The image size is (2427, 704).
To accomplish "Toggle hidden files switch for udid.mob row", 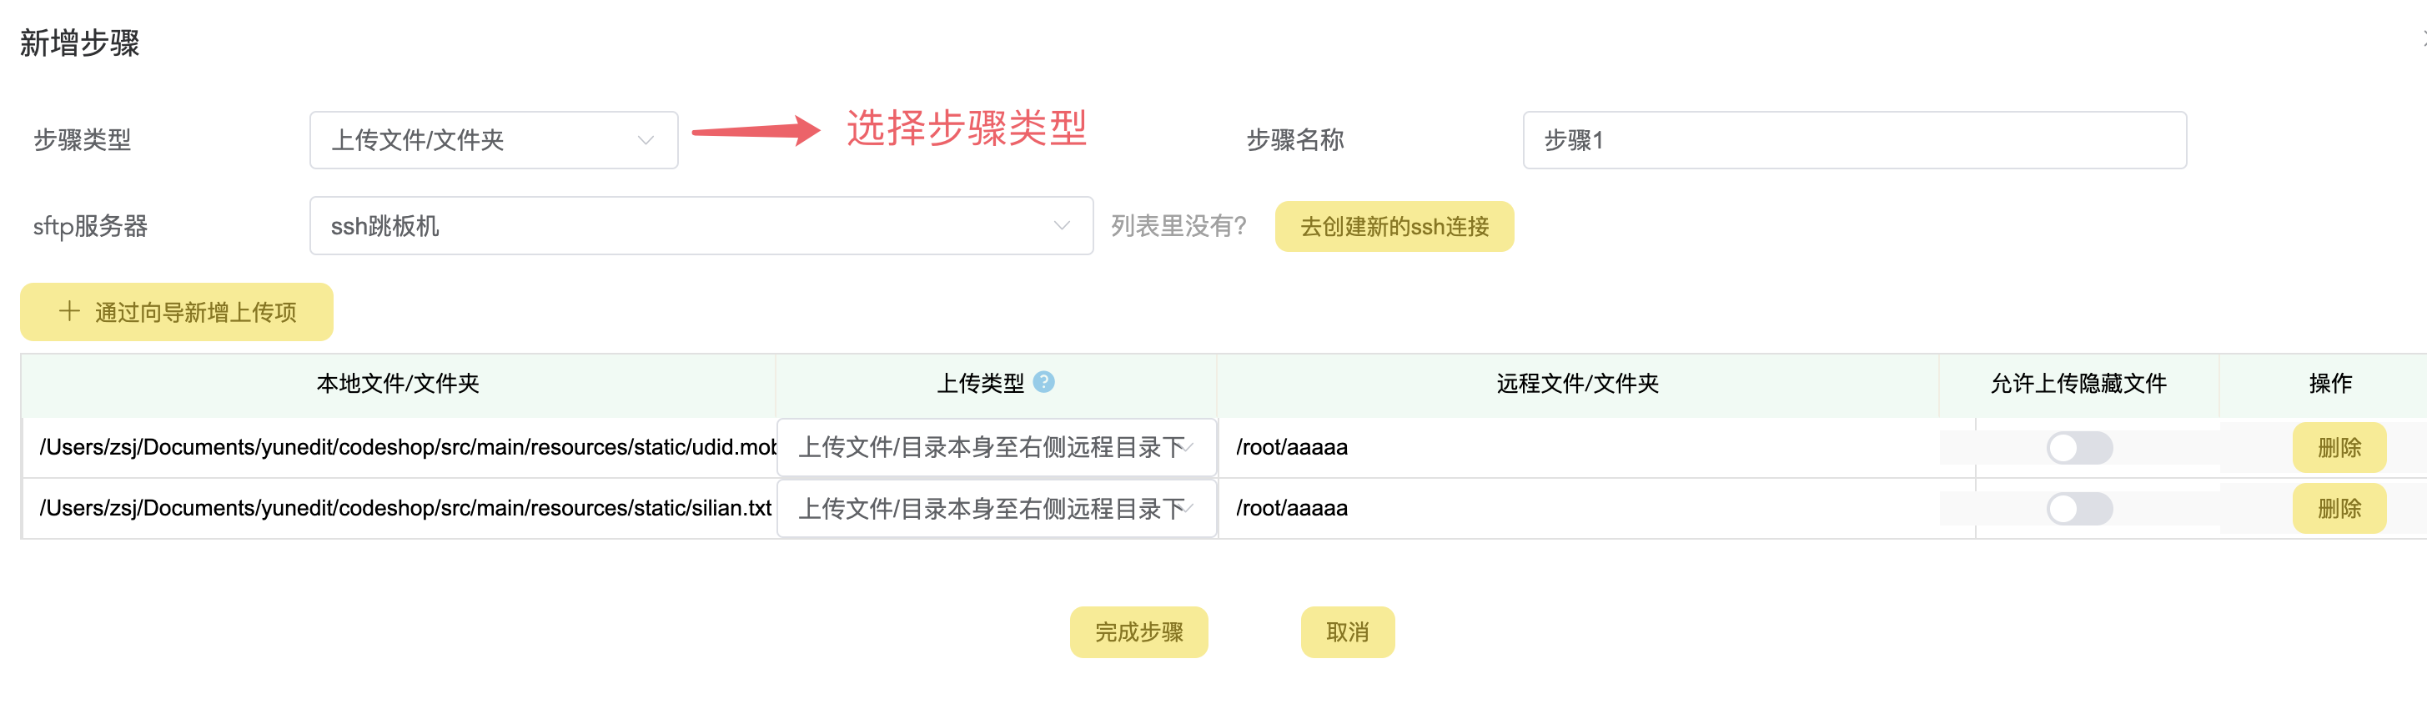I will click(x=2078, y=448).
